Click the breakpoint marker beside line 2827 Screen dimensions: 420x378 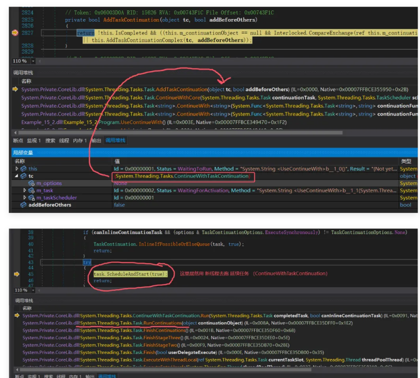tap(15, 32)
